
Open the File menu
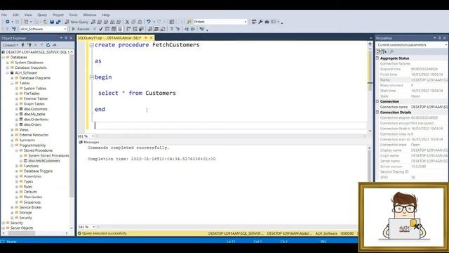(x=4, y=15)
